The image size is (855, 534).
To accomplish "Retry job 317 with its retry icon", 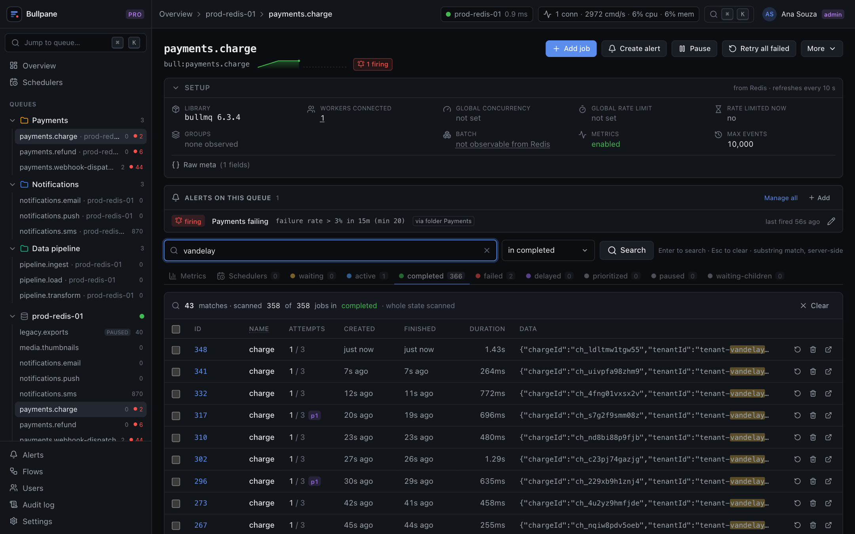I will coord(798,415).
